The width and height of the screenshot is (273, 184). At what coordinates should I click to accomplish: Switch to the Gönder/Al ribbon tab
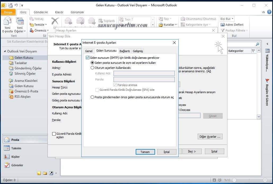tap(41, 12)
